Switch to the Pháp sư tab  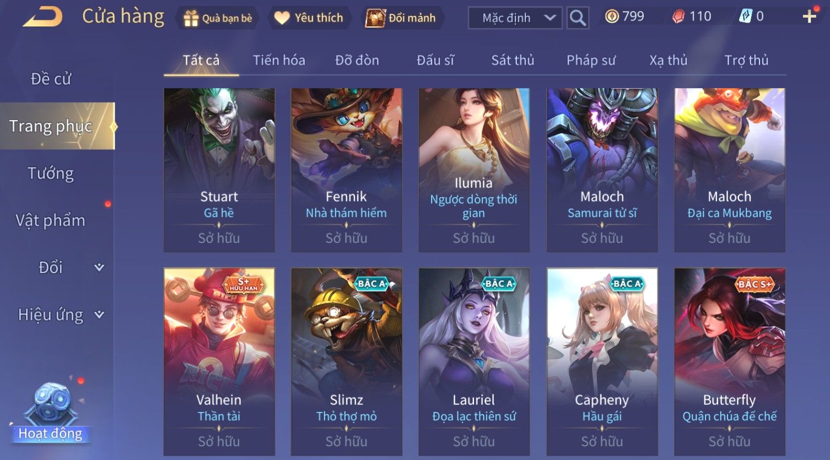point(591,60)
